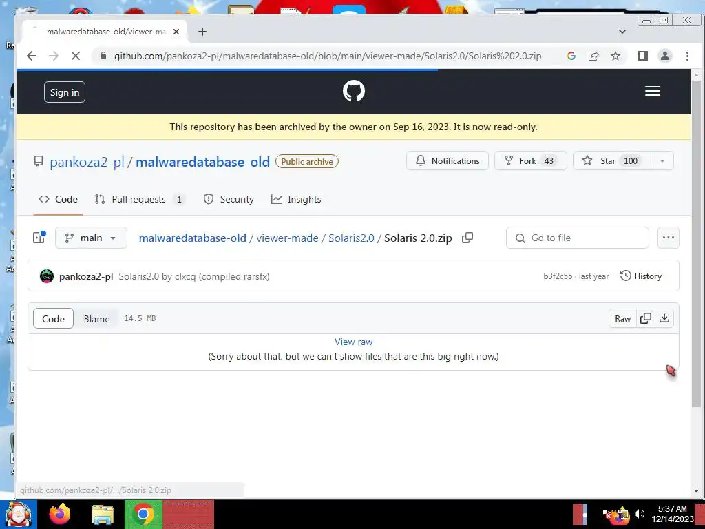Expand the file tree side panel icon
This screenshot has width=705, height=529.
pos(39,238)
